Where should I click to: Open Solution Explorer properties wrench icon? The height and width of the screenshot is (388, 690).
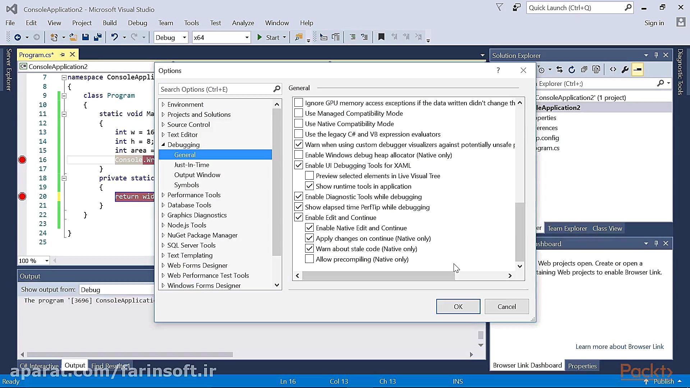(625, 70)
